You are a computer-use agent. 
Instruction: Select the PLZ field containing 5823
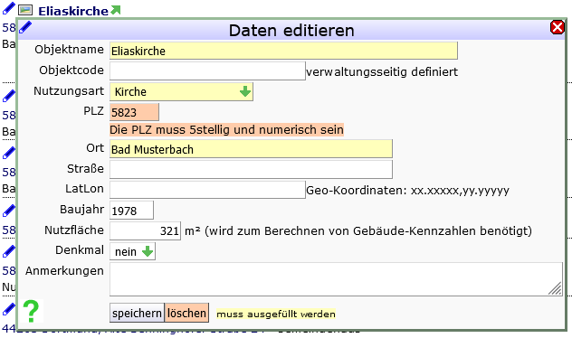point(134,112)
